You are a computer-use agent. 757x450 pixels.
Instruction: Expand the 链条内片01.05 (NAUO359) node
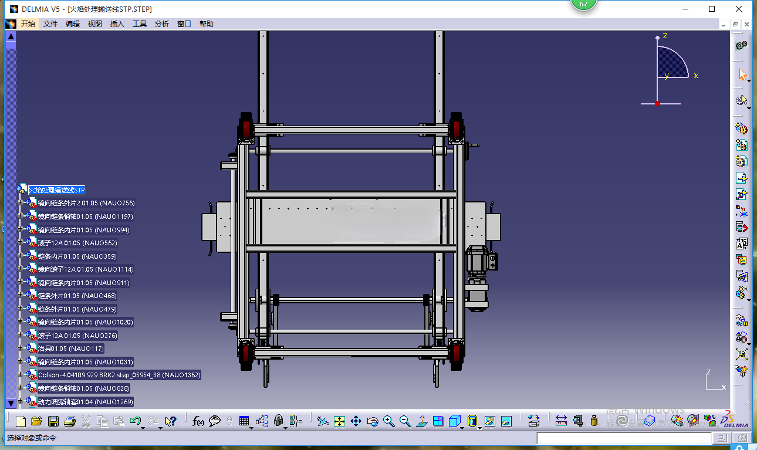coord(21,256)
